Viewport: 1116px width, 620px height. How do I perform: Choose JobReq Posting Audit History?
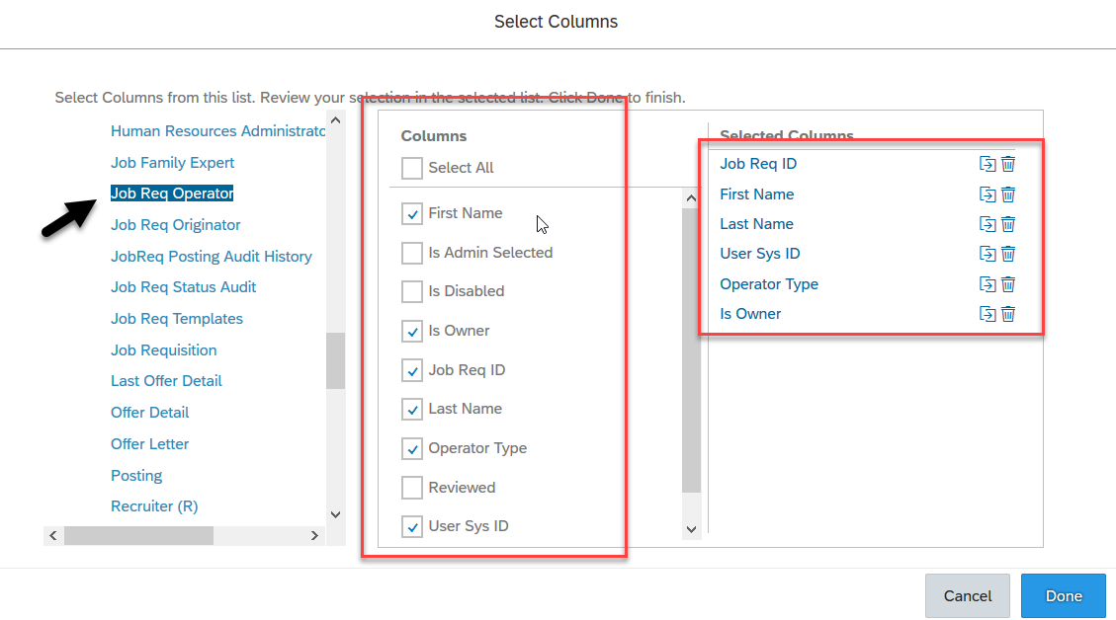click(x=212, y=256)
